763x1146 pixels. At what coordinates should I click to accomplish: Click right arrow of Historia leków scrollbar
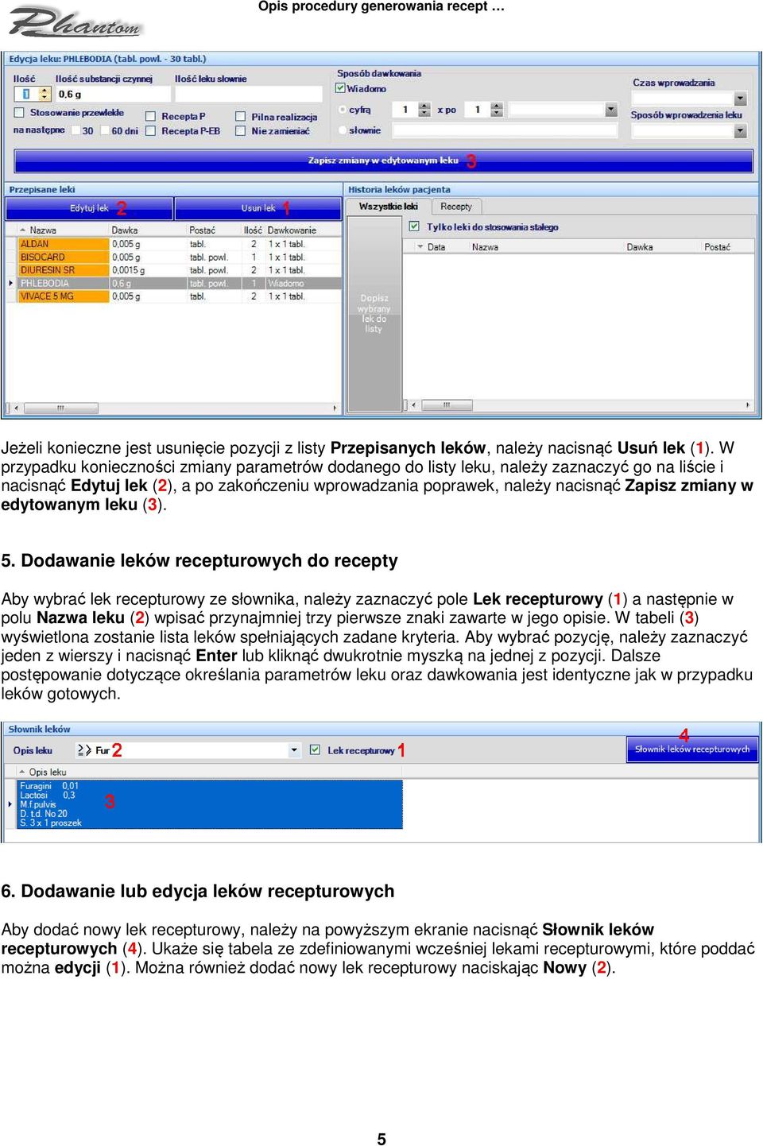(x=748, y=405)
